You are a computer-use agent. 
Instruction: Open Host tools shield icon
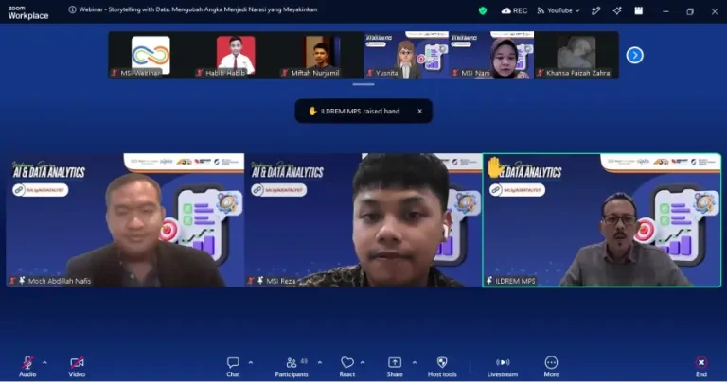point(442,366)
